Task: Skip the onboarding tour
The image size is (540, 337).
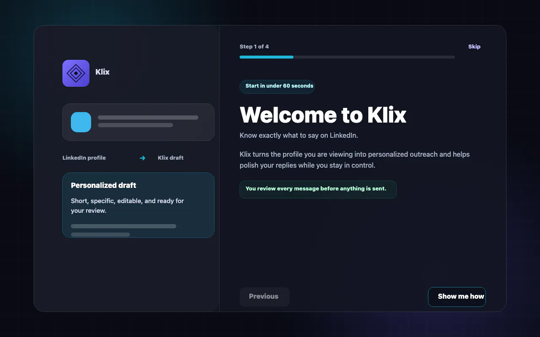Action: point(474,47)
